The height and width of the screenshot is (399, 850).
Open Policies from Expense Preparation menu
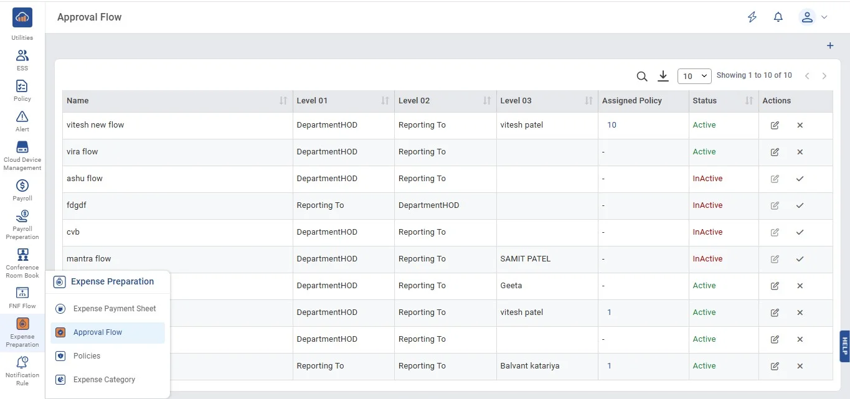click(x=87, y=356)
